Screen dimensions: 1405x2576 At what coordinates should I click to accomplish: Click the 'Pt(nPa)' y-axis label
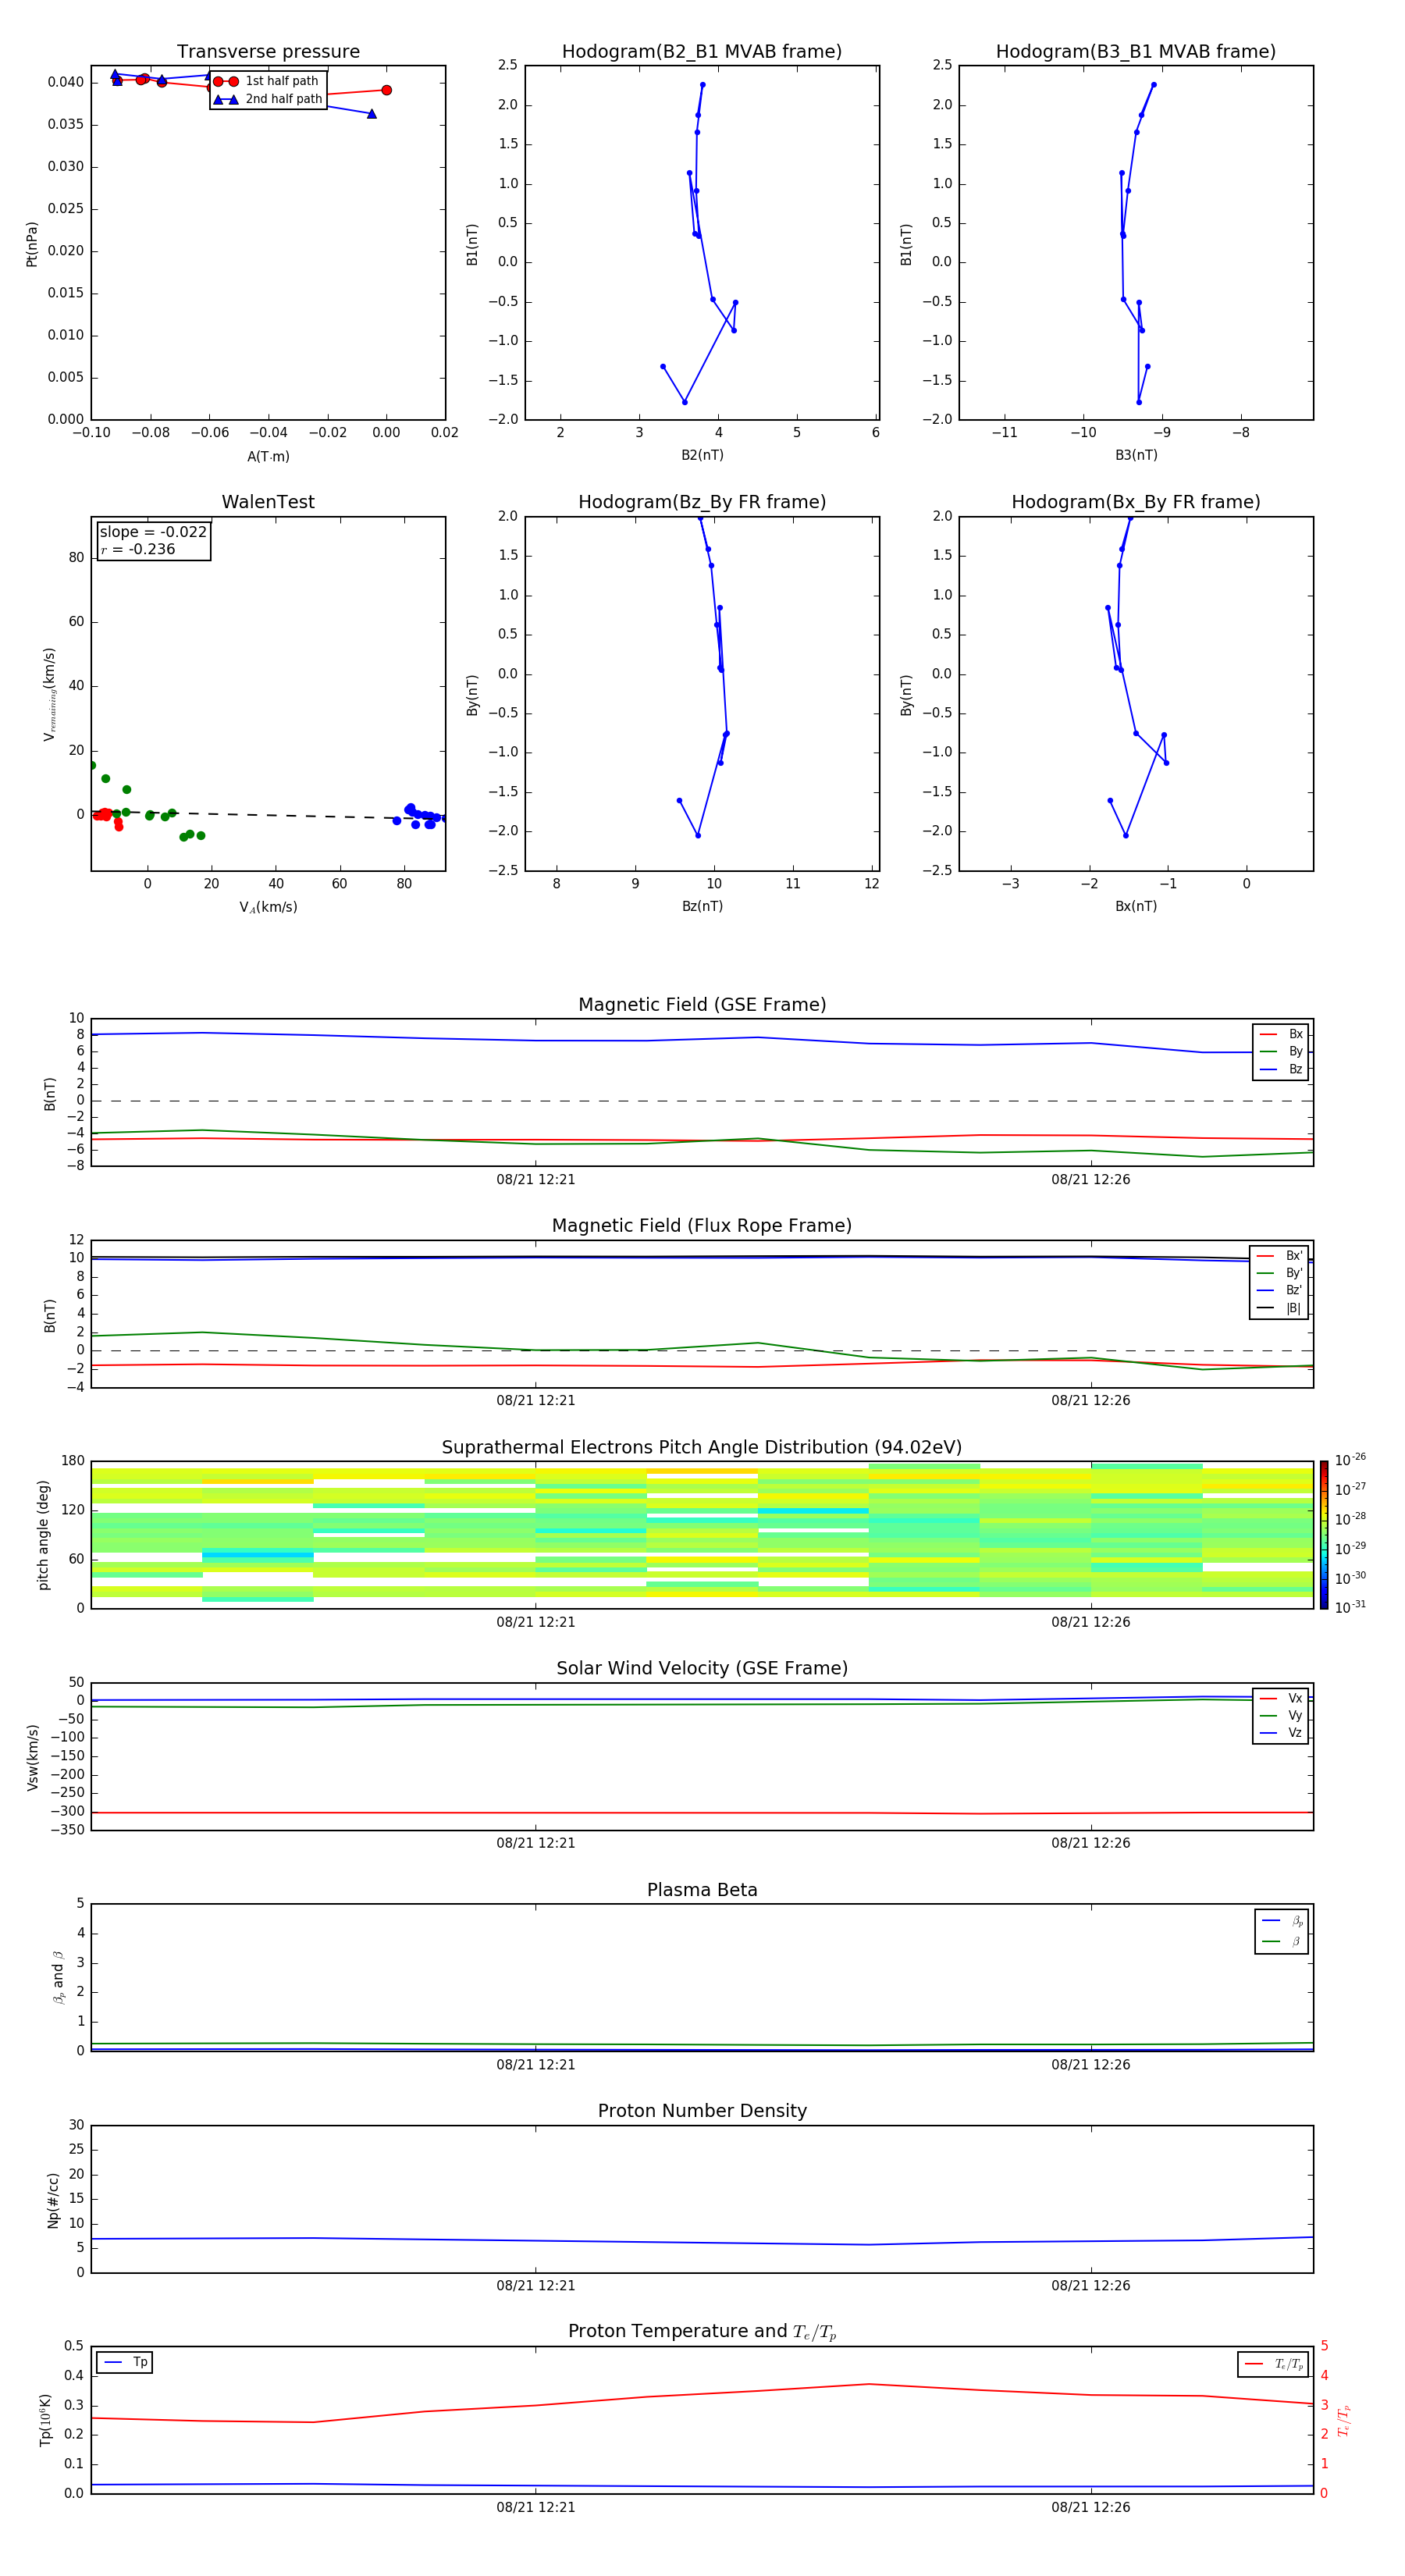pyautogui.click(x=32, y=244)
